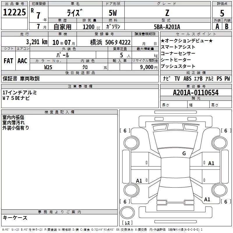Click the rear-right wheel circle
233x233 pixels.
220,190
